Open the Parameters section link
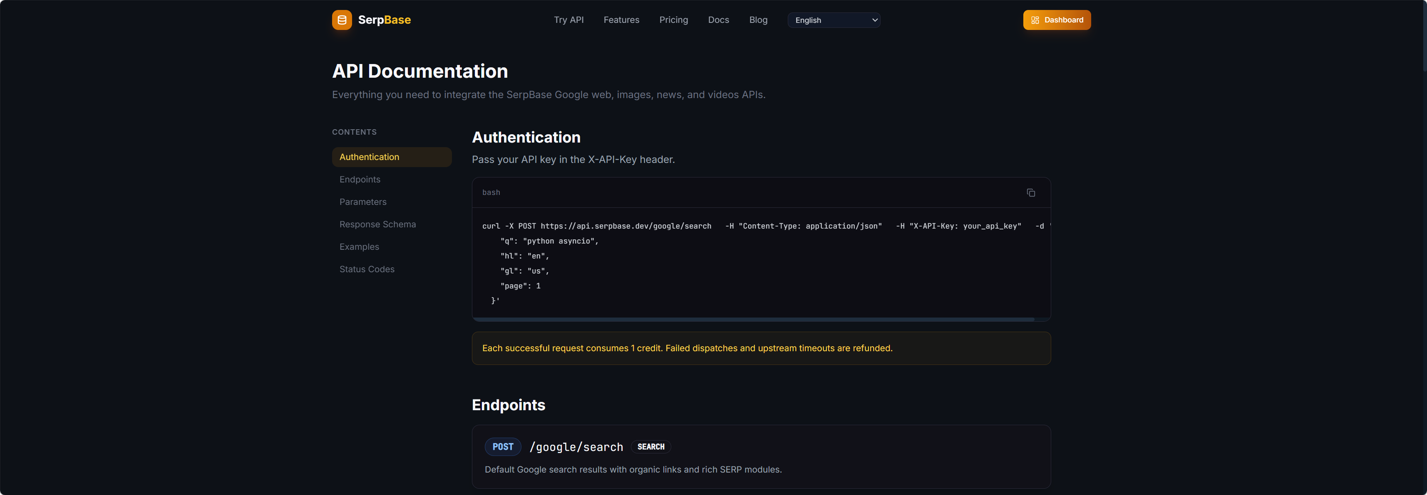Image resolution: width=1427 pixels, height=495 pixels. tap(363, 202)
